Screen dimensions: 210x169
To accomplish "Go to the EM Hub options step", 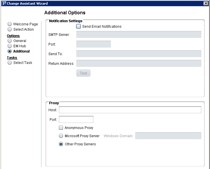I will [10, 46].
